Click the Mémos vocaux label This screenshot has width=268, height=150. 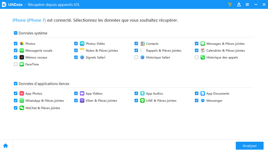tap(36, 58)
